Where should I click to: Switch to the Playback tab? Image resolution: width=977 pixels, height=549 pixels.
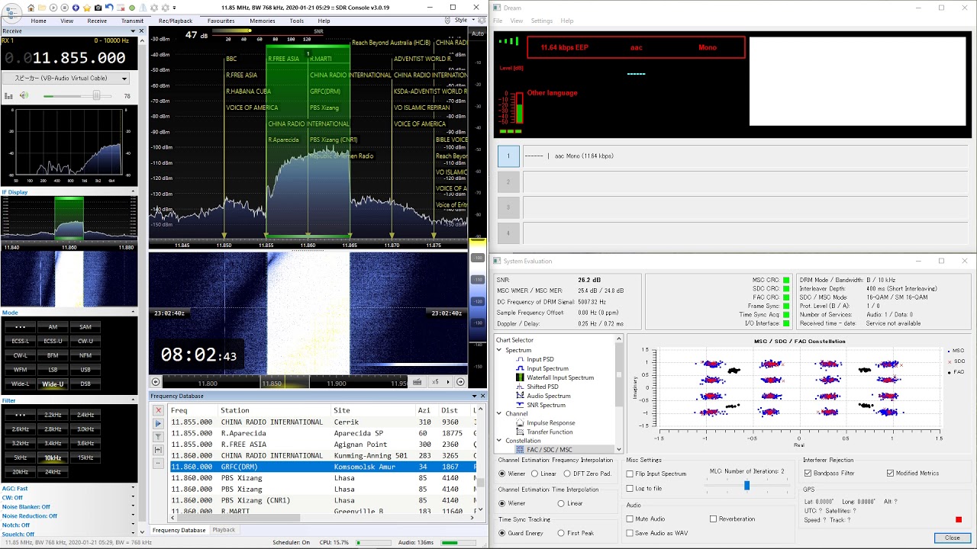224,530
